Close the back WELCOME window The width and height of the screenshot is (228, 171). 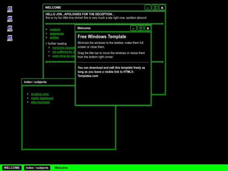click(x=162, y=8)
